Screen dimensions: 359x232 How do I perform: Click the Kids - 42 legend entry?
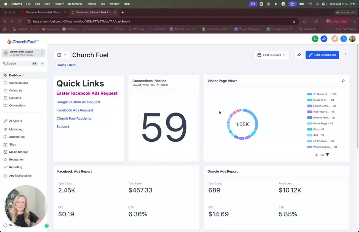pos(316,129)
